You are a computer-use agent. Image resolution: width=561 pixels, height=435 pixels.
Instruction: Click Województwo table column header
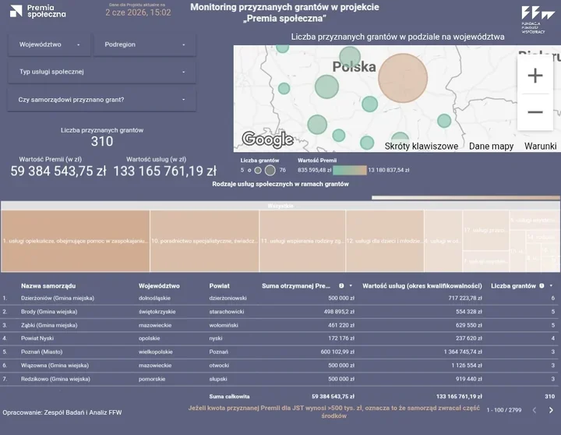point(159,285)
